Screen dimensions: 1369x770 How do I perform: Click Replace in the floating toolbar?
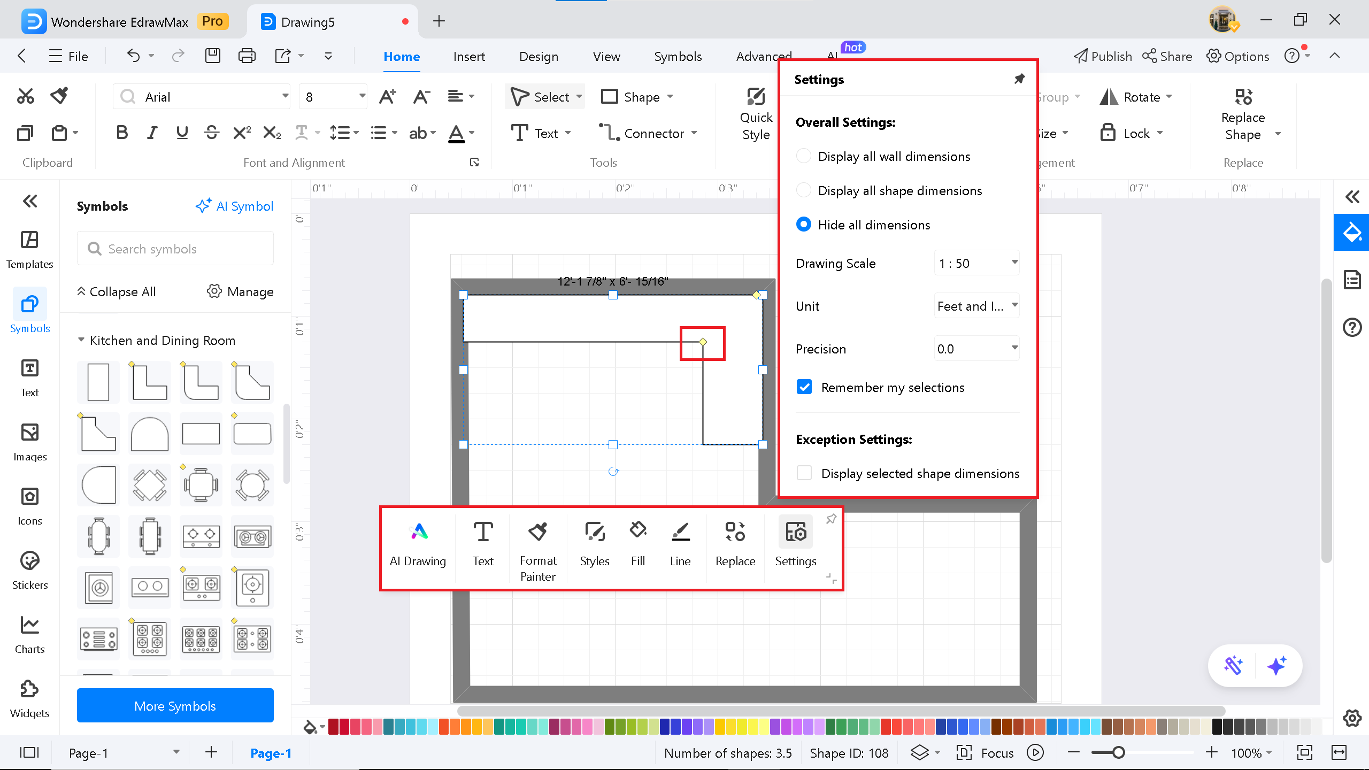(x=735, y=544)
